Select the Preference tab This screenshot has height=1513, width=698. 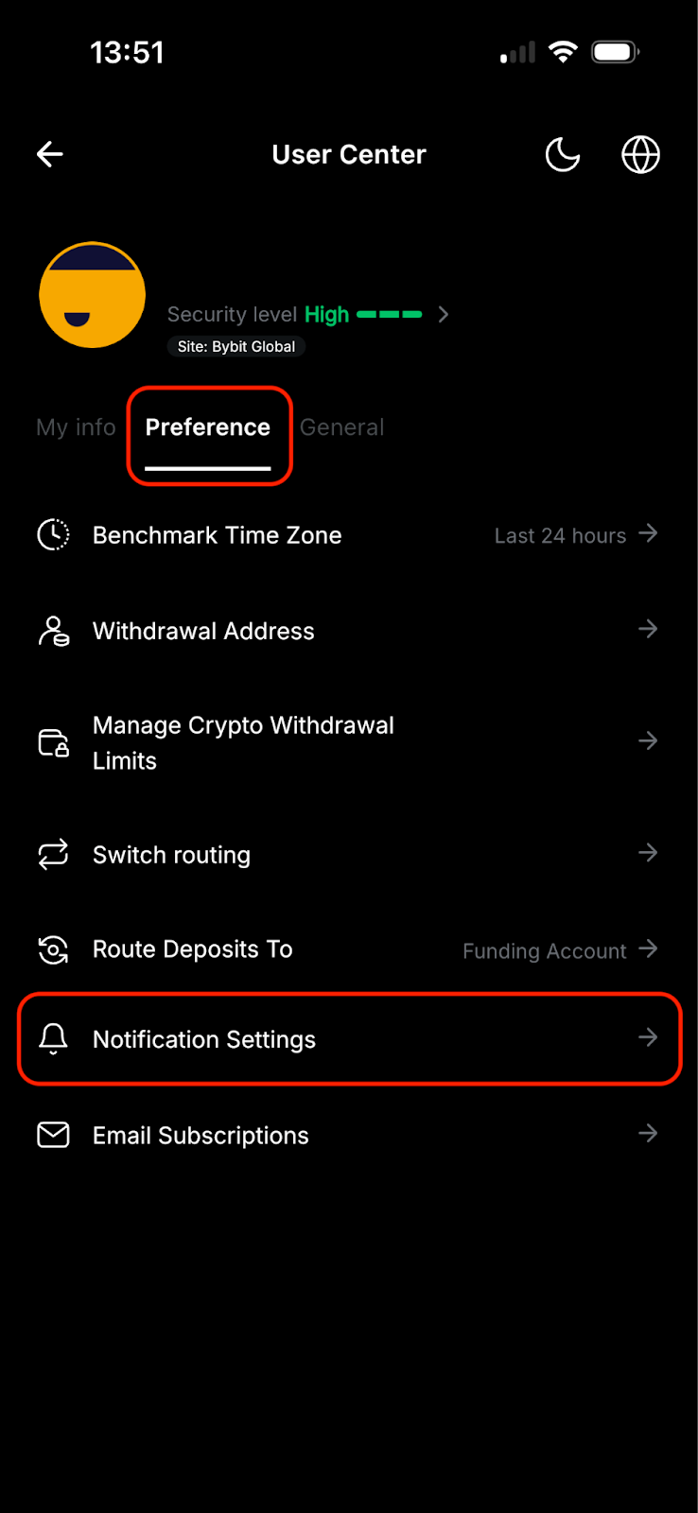[208, 427]
